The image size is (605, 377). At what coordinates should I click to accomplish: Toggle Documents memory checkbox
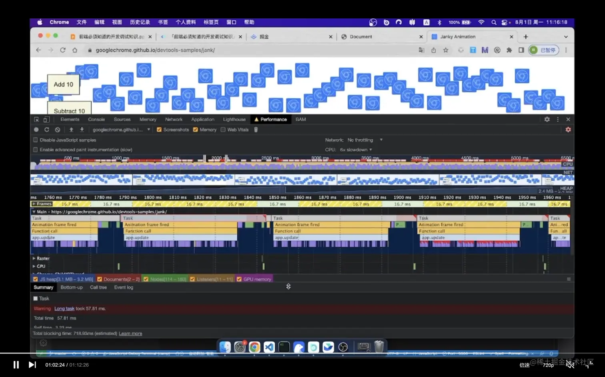[x=100, y=279]
